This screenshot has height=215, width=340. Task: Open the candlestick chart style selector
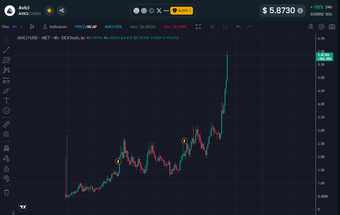pos(32,27)
